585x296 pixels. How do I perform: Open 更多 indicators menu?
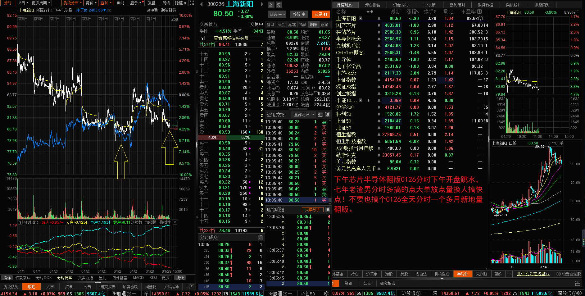166,278
